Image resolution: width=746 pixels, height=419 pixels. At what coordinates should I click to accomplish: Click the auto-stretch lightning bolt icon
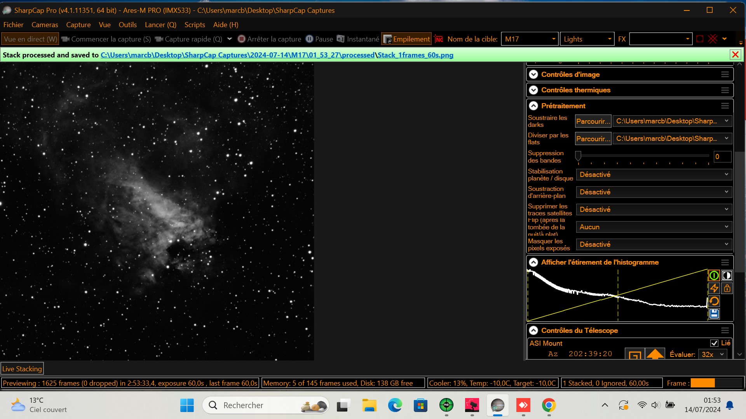[714, 288]
